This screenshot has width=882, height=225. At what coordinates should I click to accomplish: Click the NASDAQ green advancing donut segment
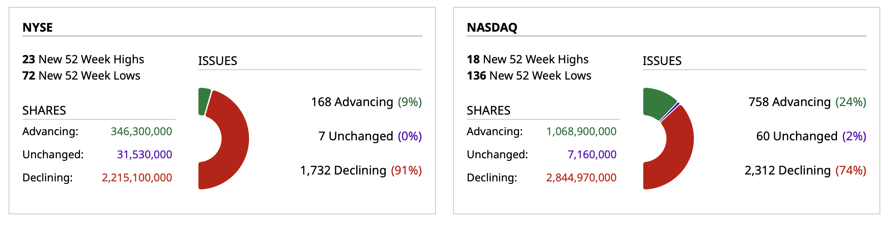(656, 103)
